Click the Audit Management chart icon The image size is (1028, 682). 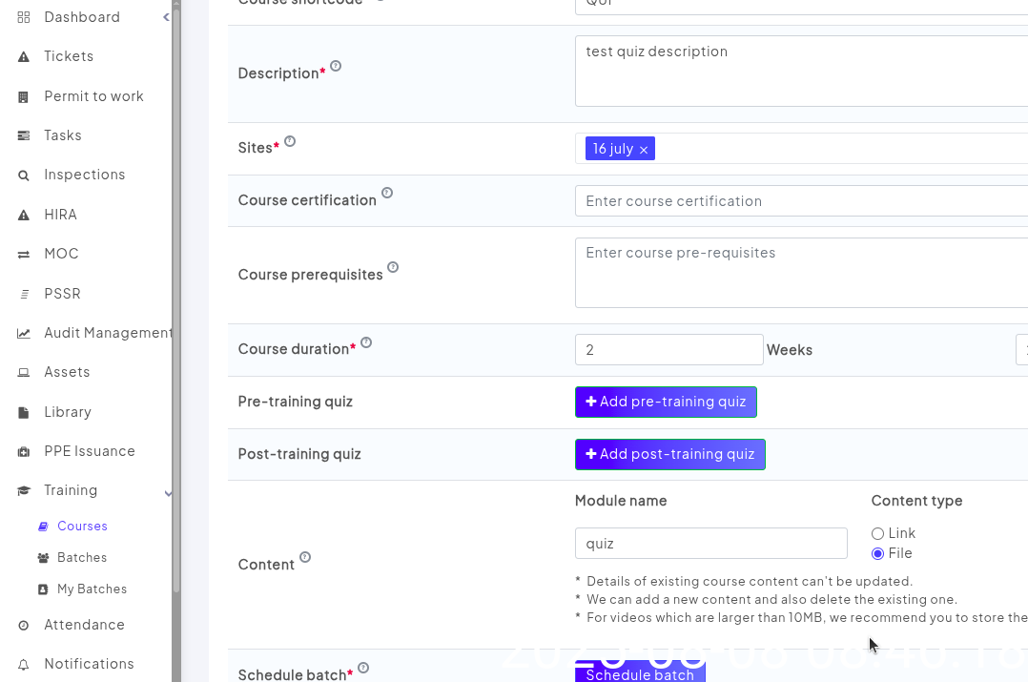(x=24, y=333)
